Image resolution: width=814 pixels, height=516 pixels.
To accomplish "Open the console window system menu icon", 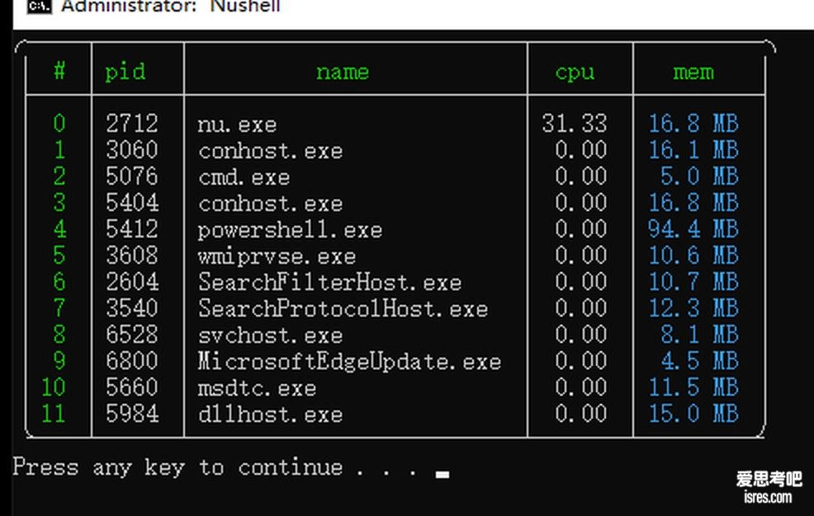I will 40,7.
